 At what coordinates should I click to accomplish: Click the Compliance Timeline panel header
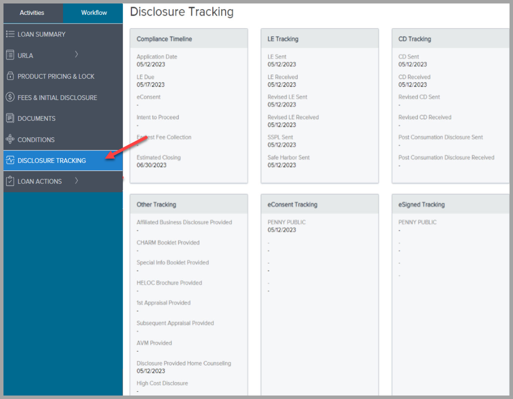[x=163, y=39]
